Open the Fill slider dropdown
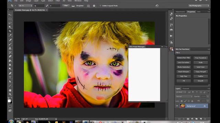220x123 pixels. [208, 101]
